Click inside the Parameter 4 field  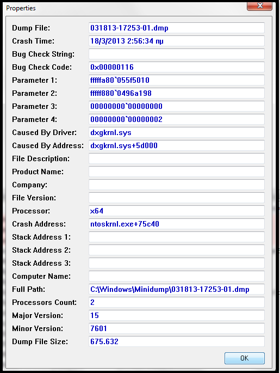177,119
